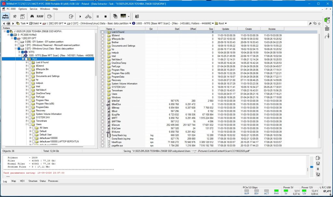Click the toolbar play button
333x197 pixels.
point(80,16)
